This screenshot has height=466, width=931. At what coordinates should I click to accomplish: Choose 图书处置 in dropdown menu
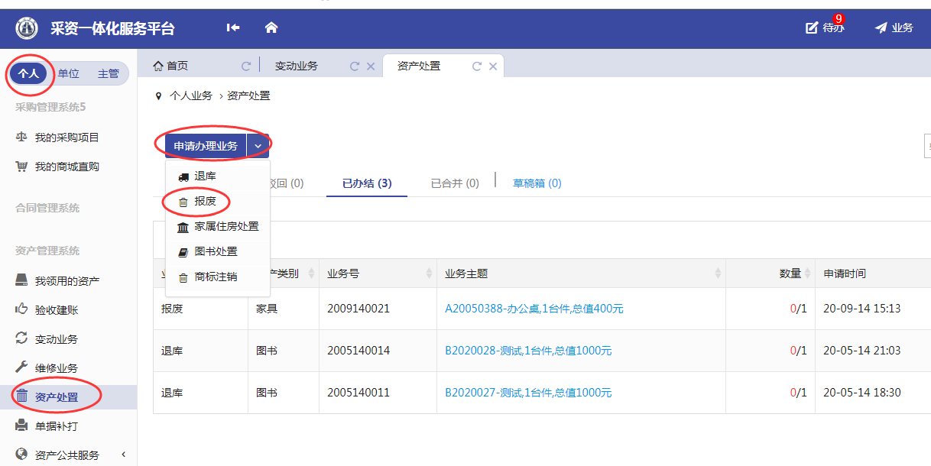tap(215, 251)
